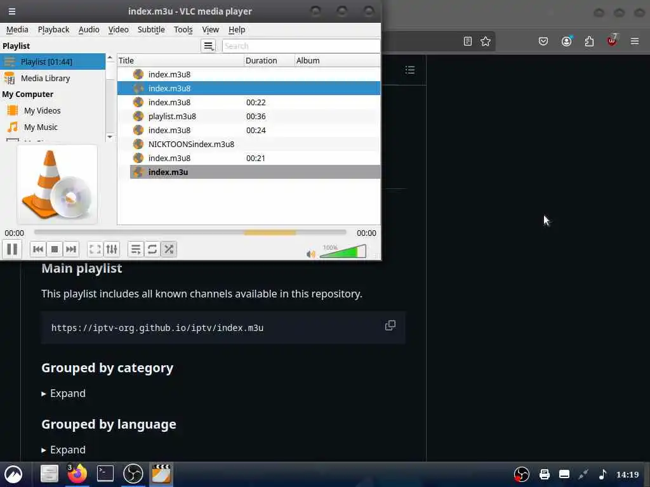
Task: Open the Media menu
Action: (17, 29)
